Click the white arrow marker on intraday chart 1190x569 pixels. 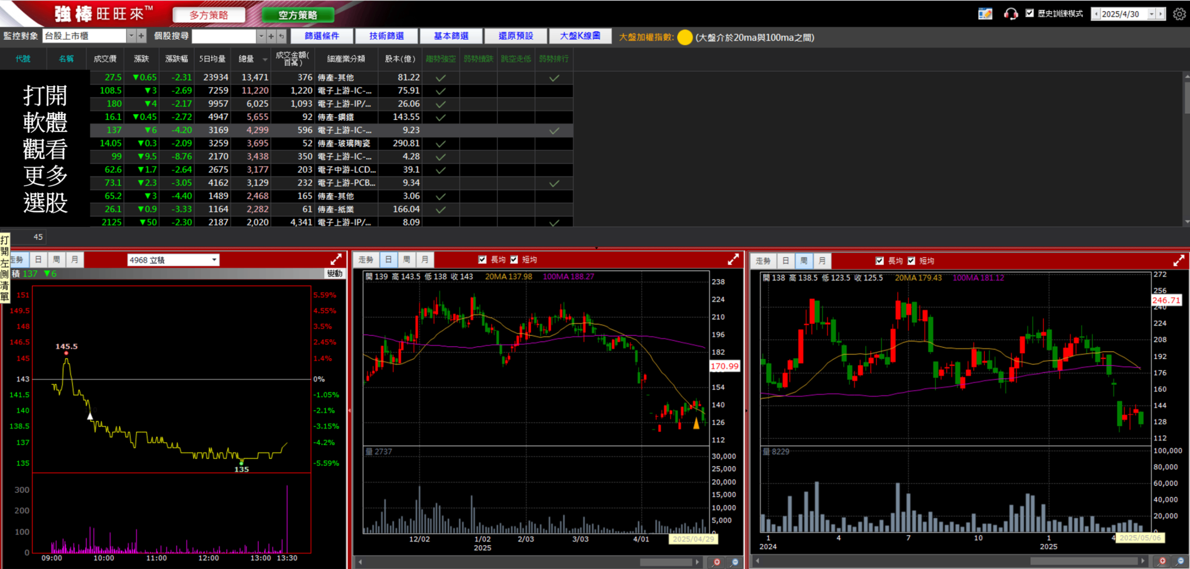coord(90,416)
